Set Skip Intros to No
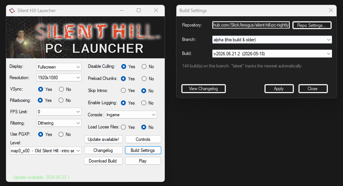The image size is (343, 186). click(144, 91)
